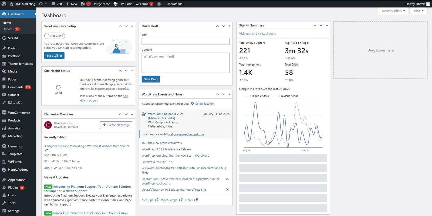
Task: Click the Start selling button
Action: tap(54, 56)
